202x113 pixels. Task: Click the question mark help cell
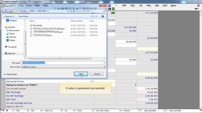(135, 85)
